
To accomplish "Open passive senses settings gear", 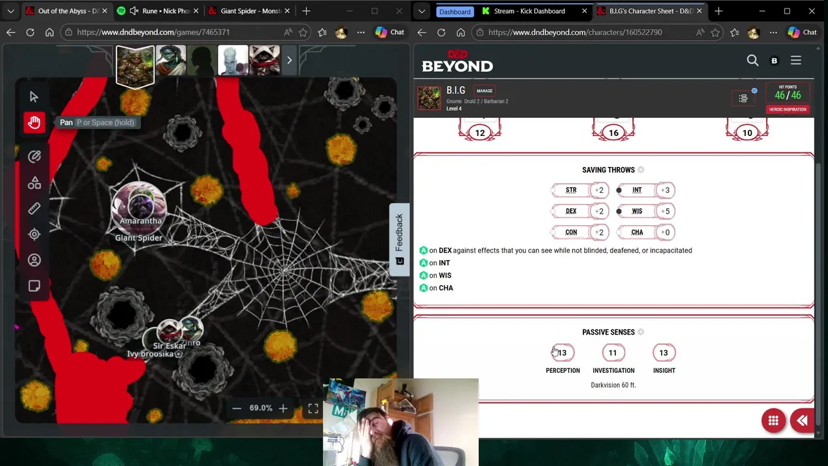I will click(x=640, y=332).
